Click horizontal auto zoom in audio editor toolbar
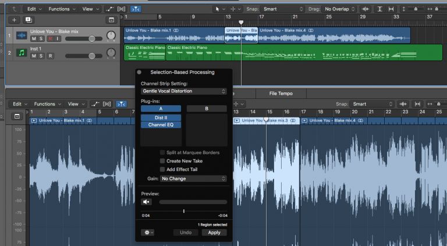The image size is (447, 246). pos(417,104)
